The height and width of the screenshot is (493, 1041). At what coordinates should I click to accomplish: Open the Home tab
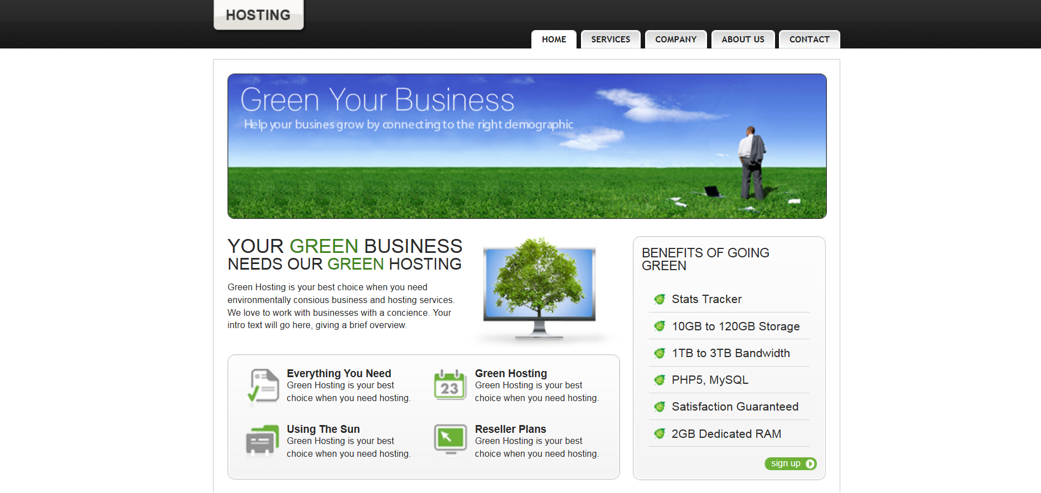point(554,40)
